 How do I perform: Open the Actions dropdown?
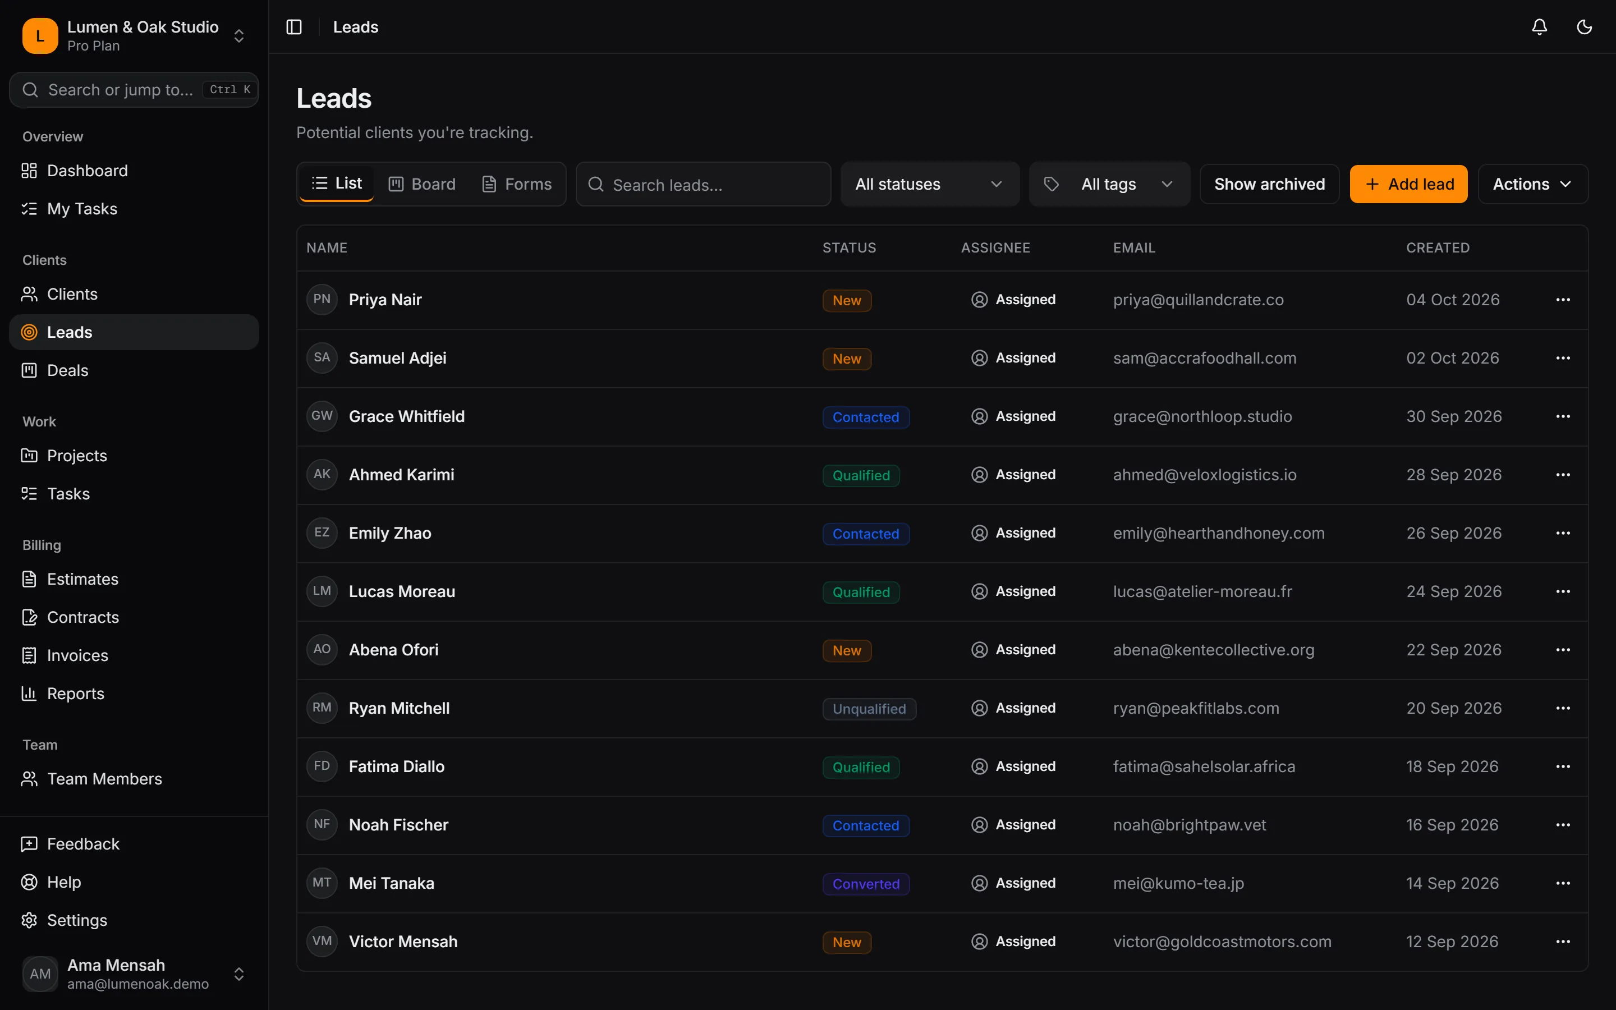click(x=1532, y=185)
